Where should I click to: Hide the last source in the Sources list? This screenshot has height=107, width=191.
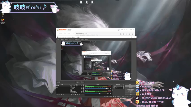[x=82, y=93]
